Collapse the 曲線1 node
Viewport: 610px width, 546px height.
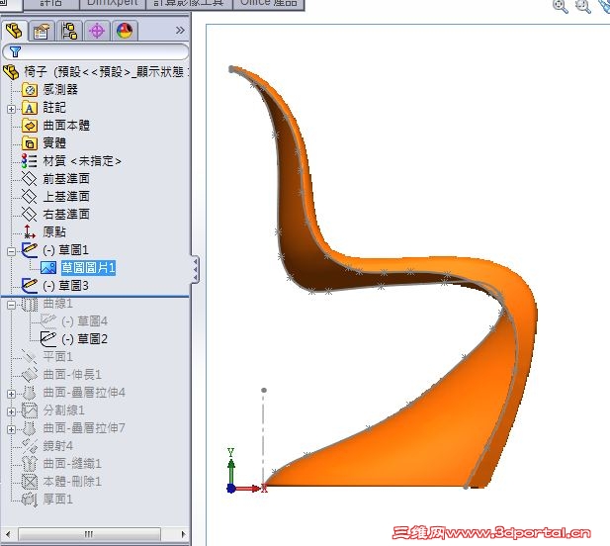[x=11, y=305]
